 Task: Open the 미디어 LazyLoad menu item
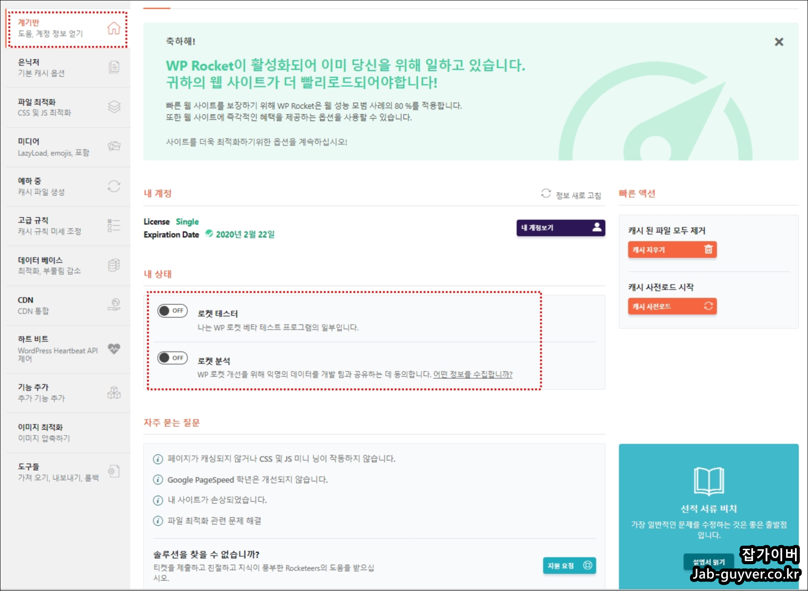68,147
